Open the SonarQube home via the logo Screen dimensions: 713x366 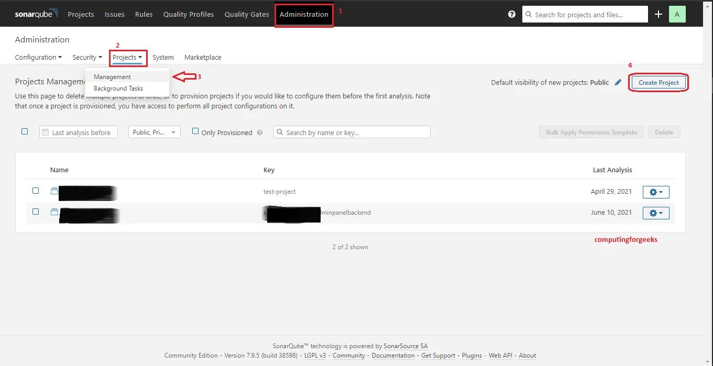tap(35, 14)
